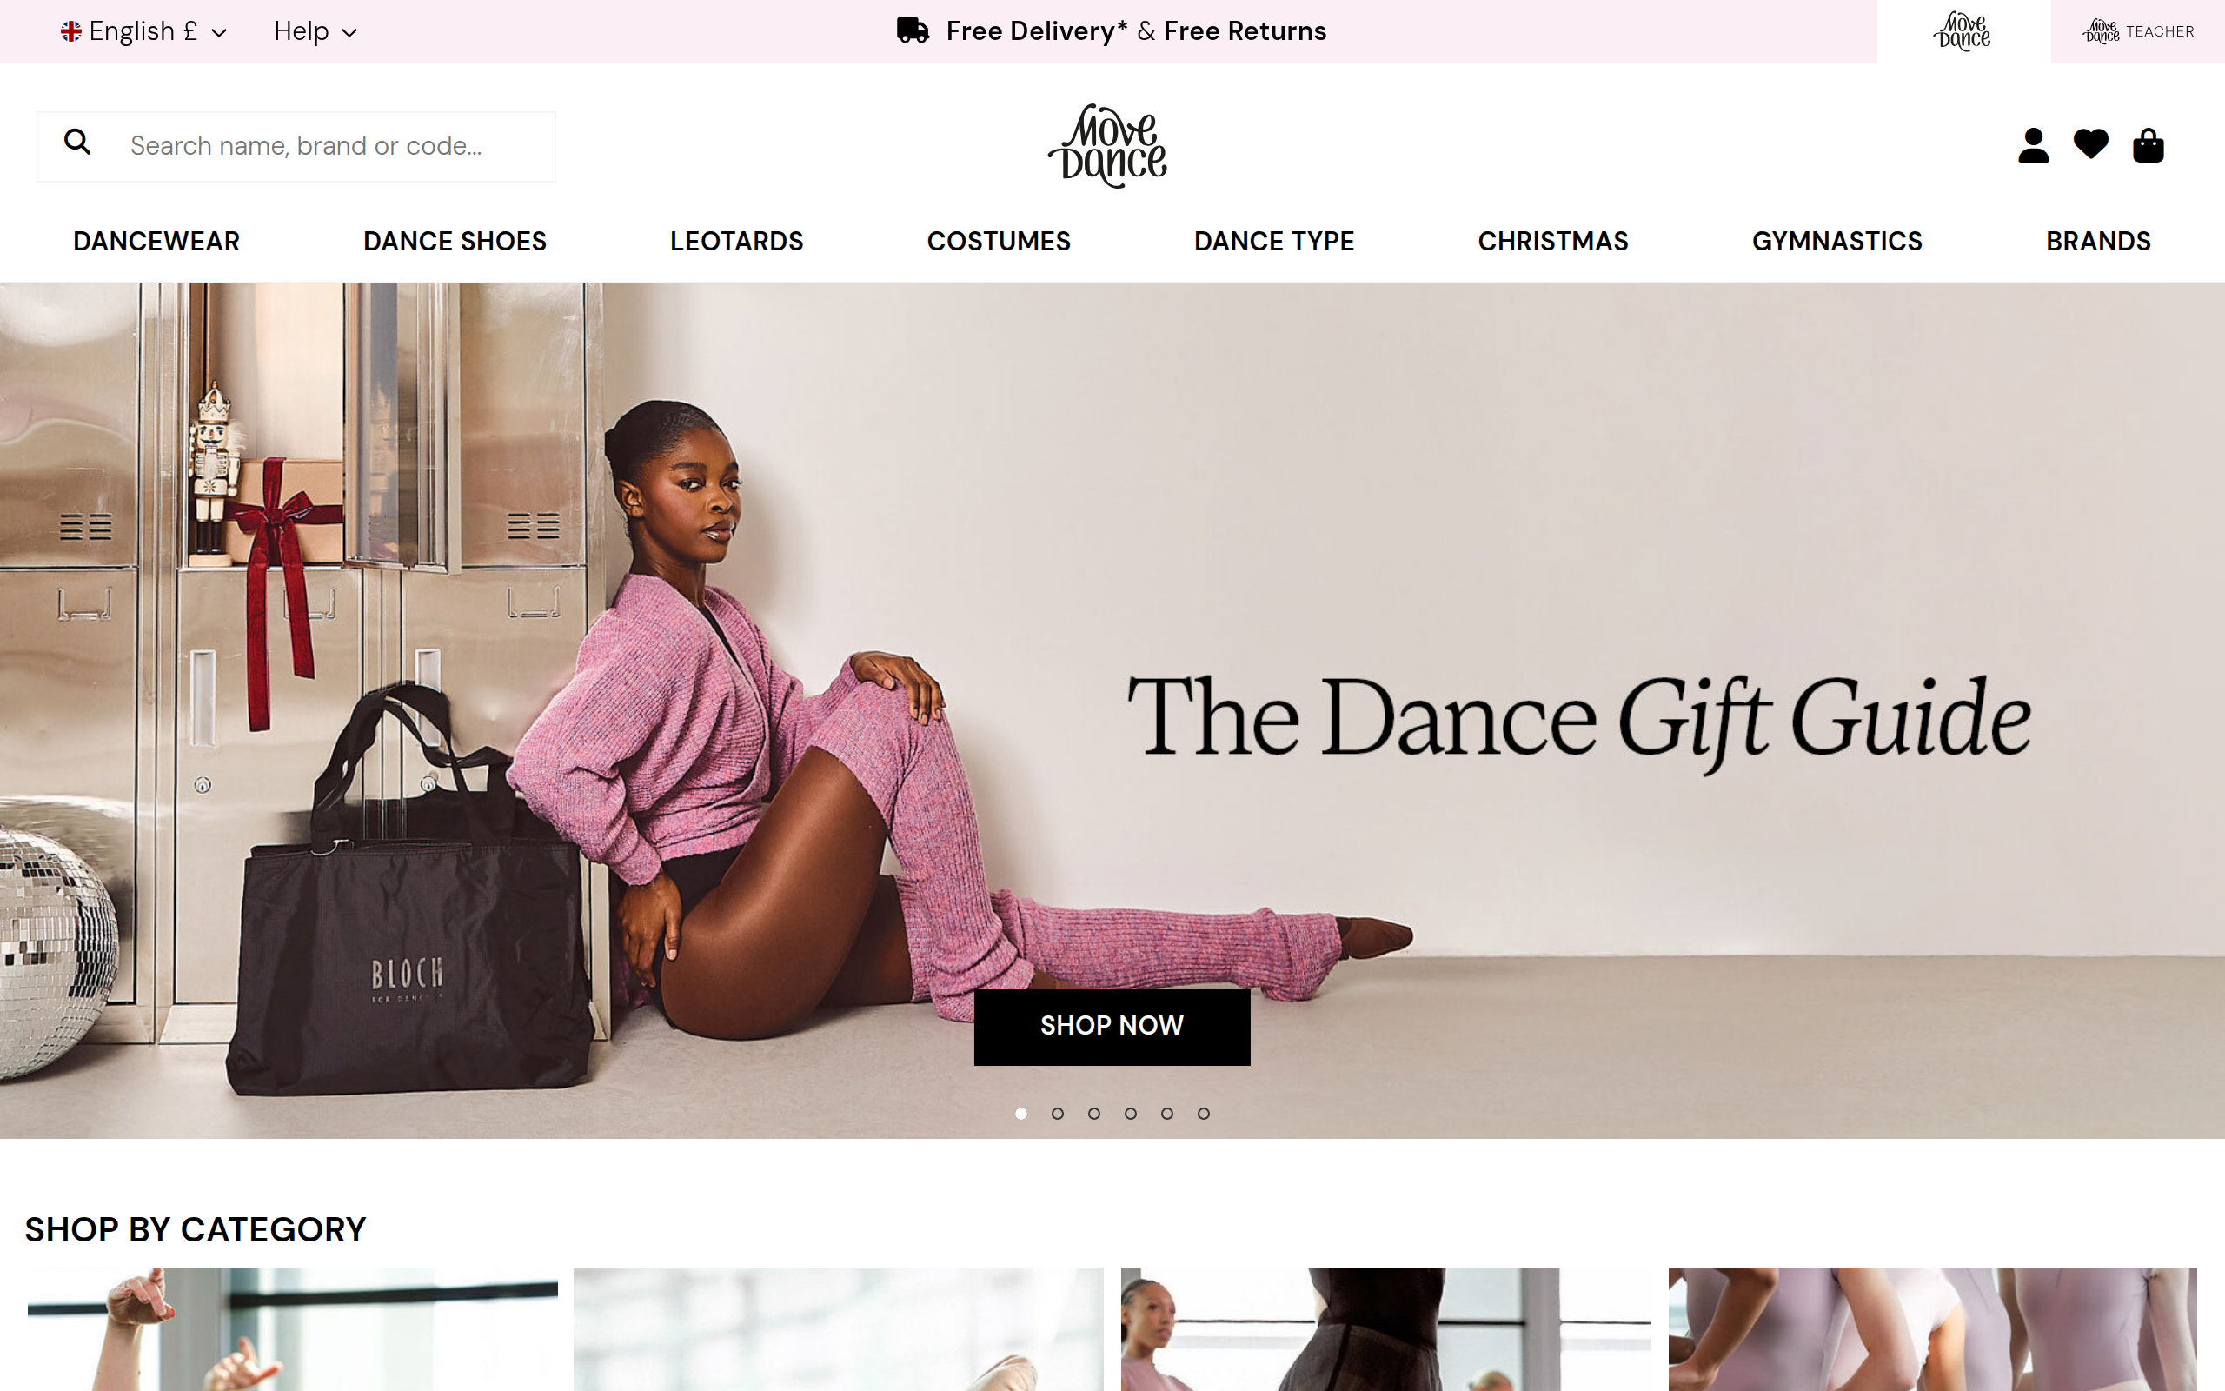Focus the search name, brand or code field

coord(296,146)
